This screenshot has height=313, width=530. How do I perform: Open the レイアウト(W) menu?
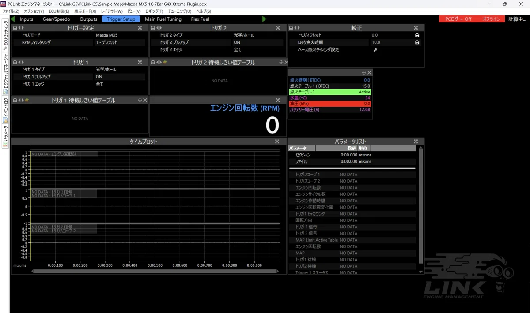tap(112, 11)
